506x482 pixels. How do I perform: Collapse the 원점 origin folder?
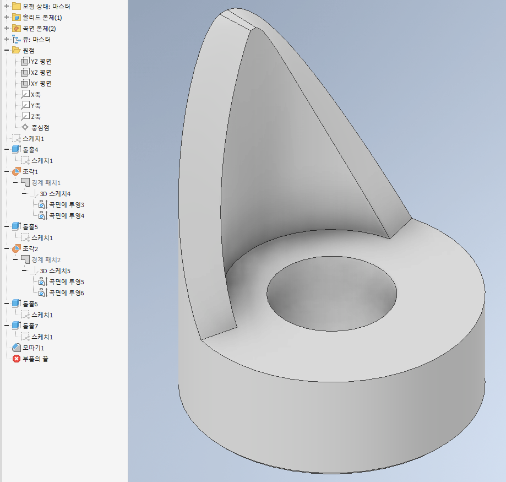[x=7, y=50]
